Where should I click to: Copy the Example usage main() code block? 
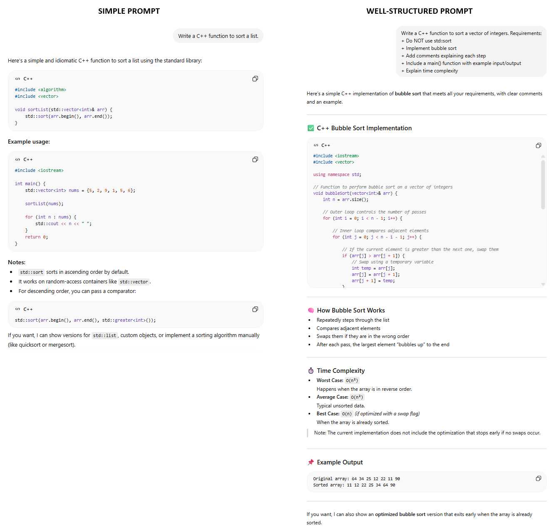click(x=255, y=159)
